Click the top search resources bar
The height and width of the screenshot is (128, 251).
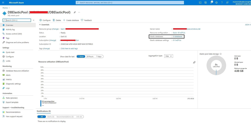[x=130, y=3]
